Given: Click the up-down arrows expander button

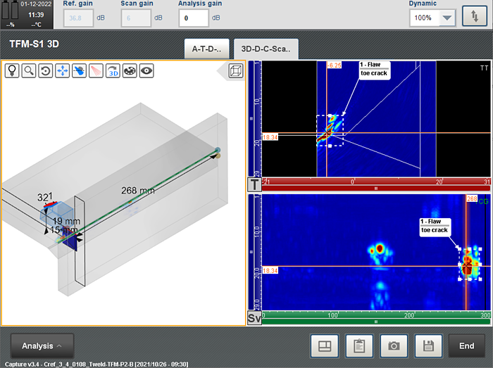Looking at the screenshot, I should (475, 17).
